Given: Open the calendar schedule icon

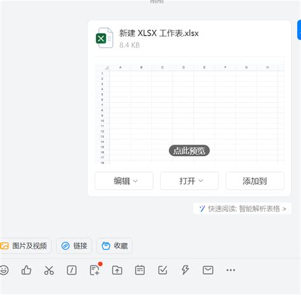Looking at the screenshot, I should coord(140,270).
